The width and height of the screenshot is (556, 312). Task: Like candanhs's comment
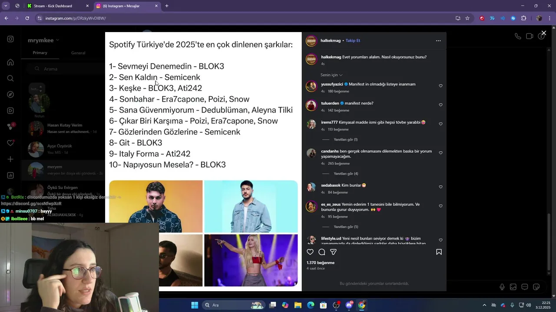[x=440, y=153]
